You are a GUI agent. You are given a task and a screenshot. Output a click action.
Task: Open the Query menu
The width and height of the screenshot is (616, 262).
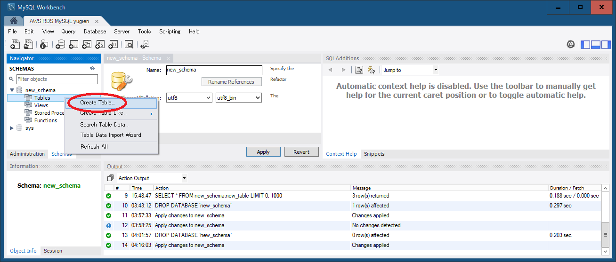(x=68, y=32)
